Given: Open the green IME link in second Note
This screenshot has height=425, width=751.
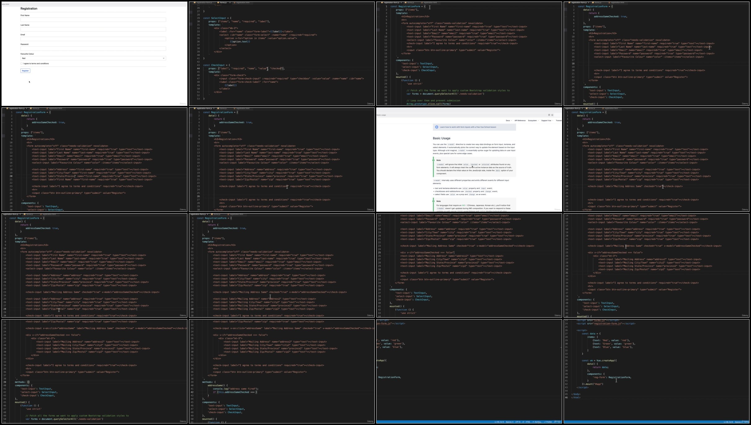Looking at the screenshot, I should tap(464, 205).
